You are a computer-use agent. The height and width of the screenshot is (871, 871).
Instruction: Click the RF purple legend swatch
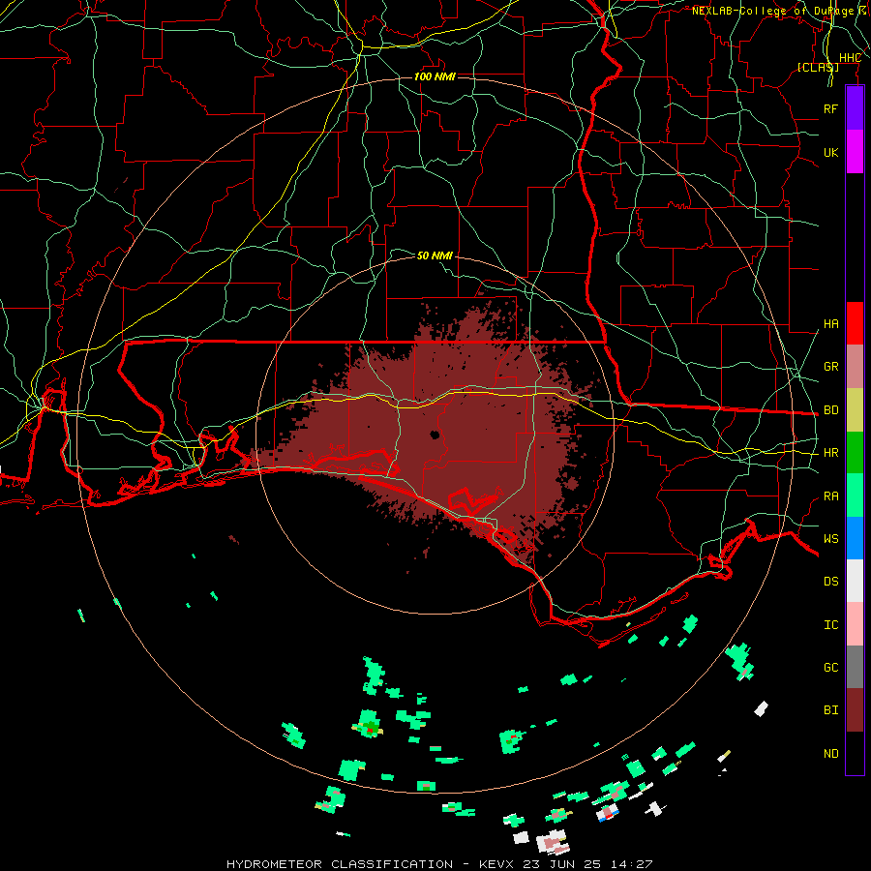[x=855, y=107]
